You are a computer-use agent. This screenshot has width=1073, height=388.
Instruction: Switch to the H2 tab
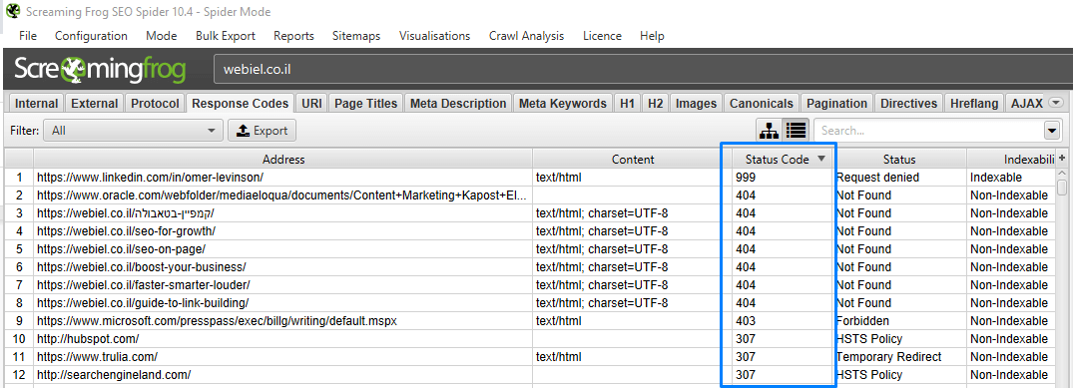655,104
